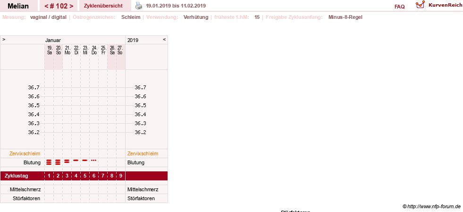Click the right Störfaktoren row label
This screenshot has height=212, width=463.
tap(141, 198)
